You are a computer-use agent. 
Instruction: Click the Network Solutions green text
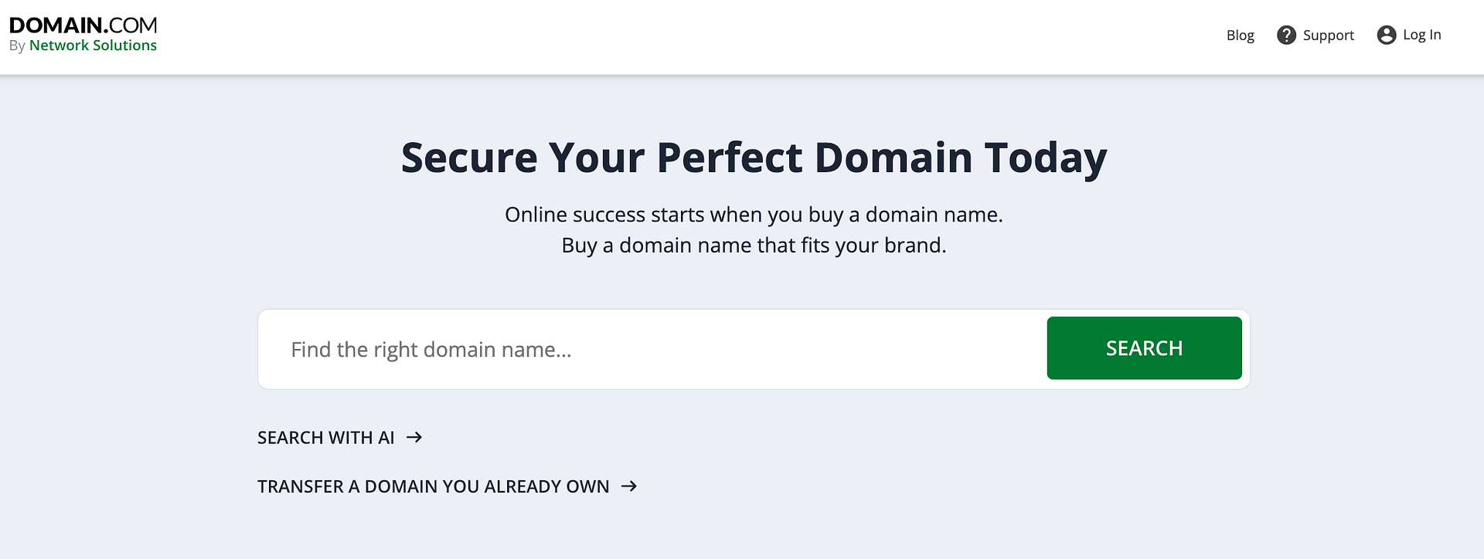[93, 46]
